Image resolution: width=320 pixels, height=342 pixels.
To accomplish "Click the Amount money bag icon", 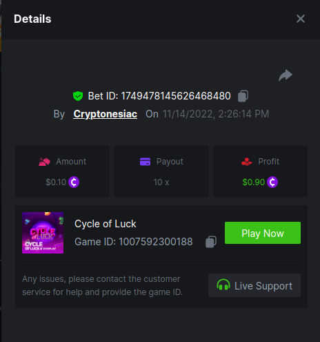I will tap(44, 162).
